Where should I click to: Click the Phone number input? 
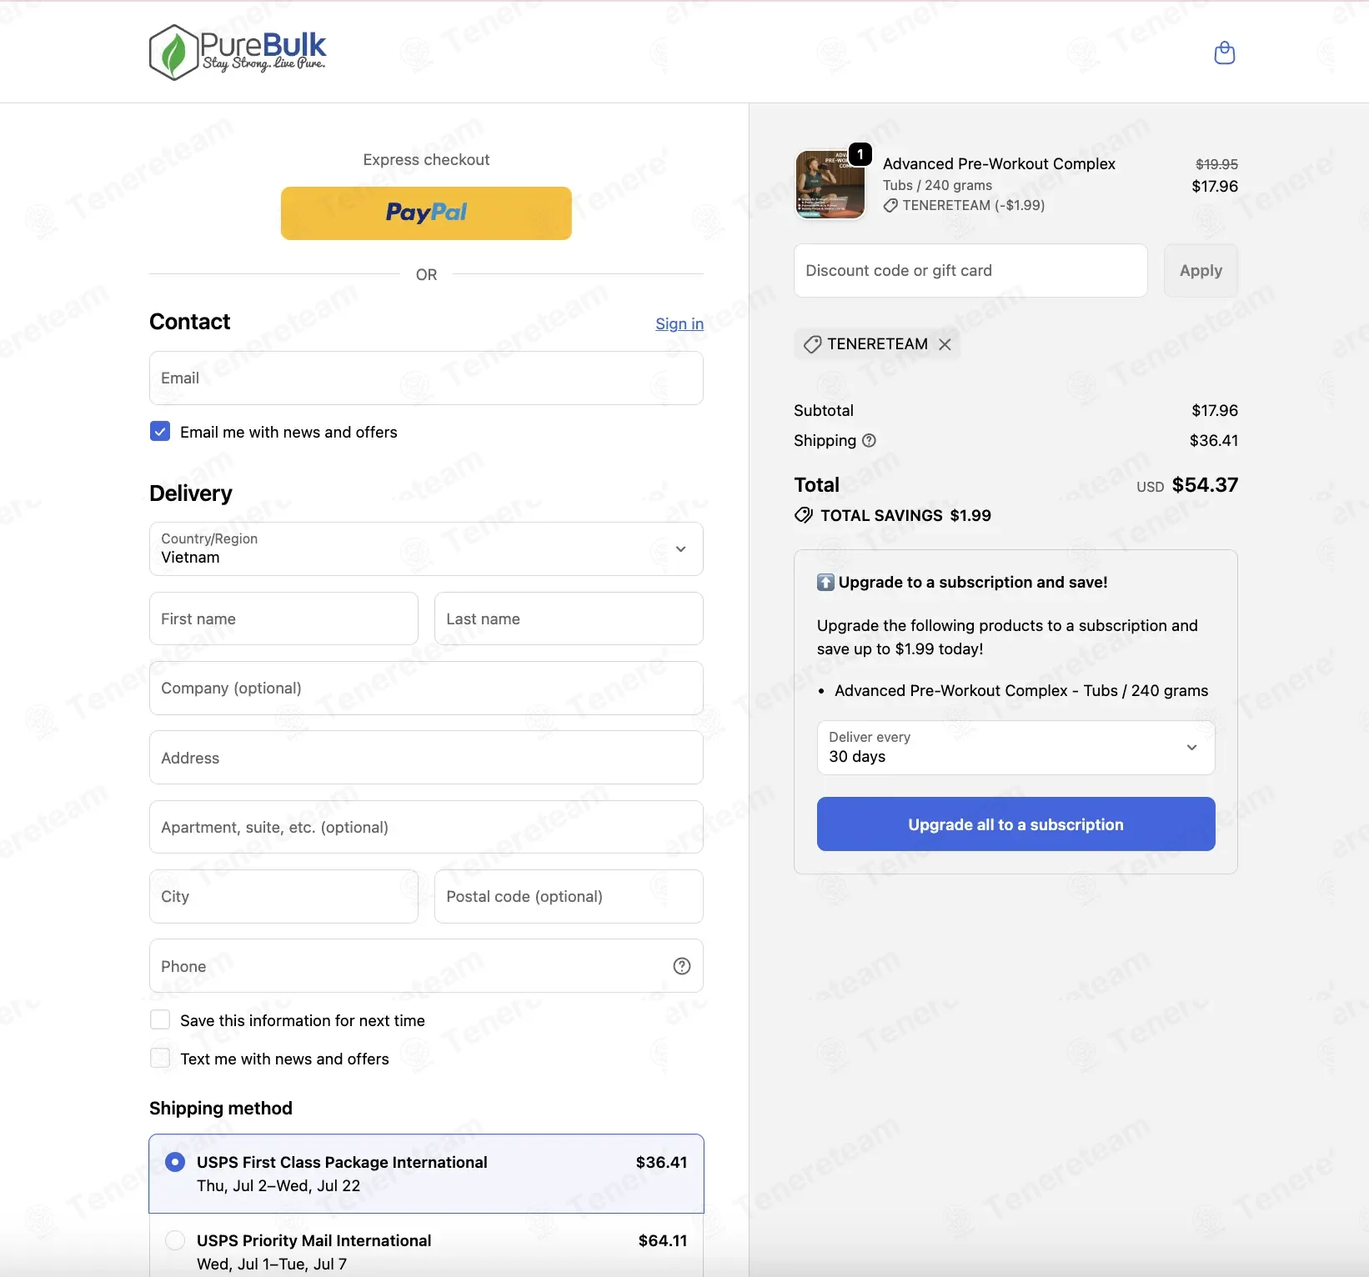[426, 966]
